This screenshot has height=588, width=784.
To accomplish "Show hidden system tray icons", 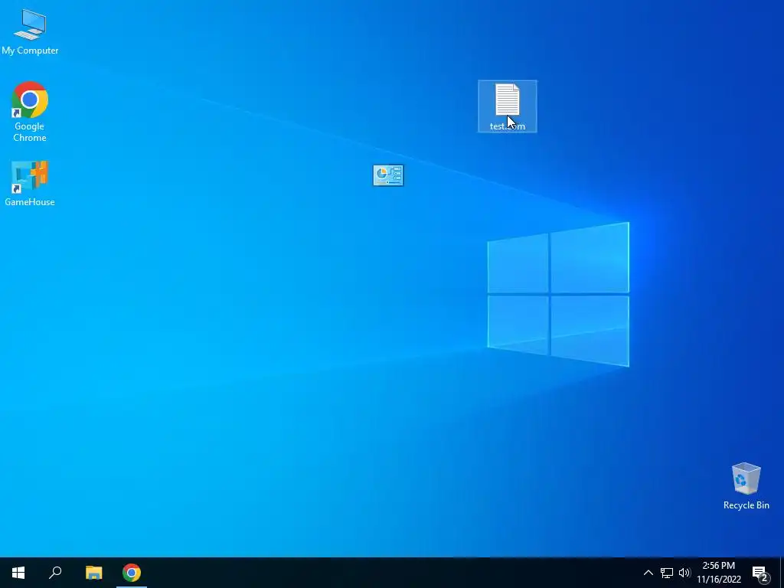I will point(648,573).
